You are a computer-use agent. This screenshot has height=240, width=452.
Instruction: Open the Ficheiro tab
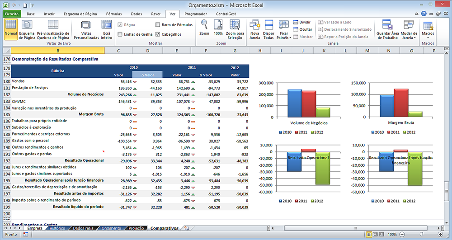pyautogui.click(x=12, y=14)
